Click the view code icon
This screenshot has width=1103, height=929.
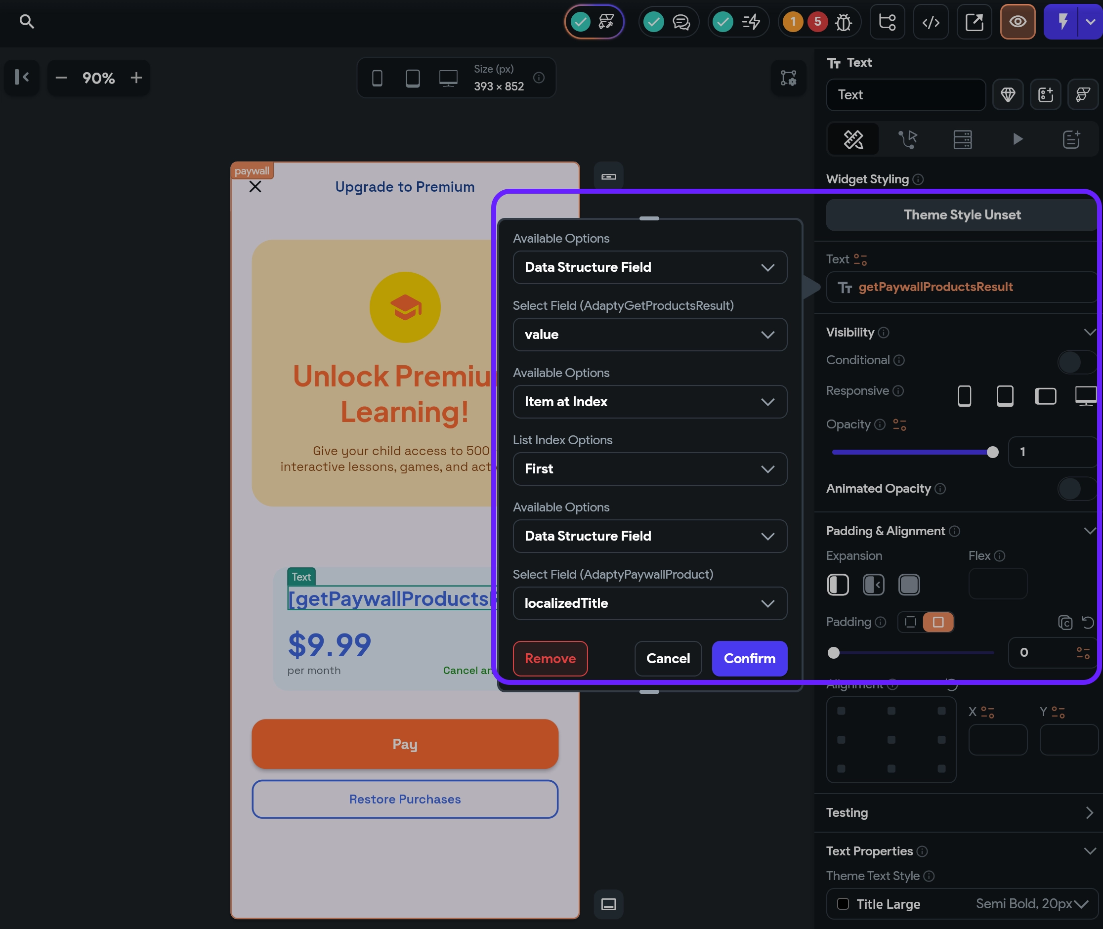point(930,22)
